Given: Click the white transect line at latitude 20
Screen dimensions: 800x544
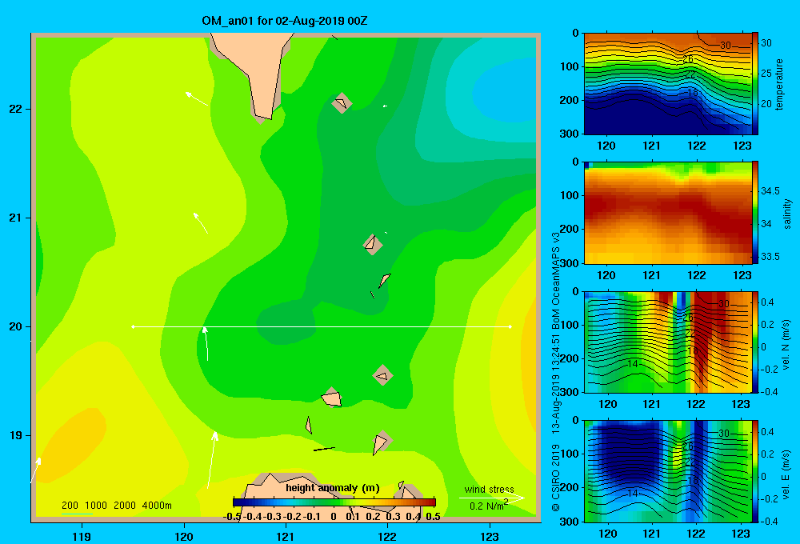Looking at the screenshot, I should 322,326.
